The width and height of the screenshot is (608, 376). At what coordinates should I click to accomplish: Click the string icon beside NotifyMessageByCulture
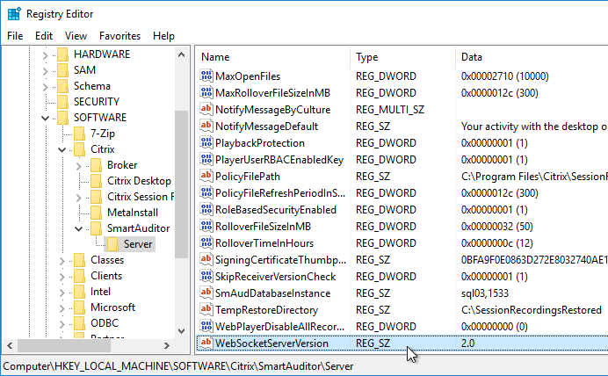(x=206, y=109)
